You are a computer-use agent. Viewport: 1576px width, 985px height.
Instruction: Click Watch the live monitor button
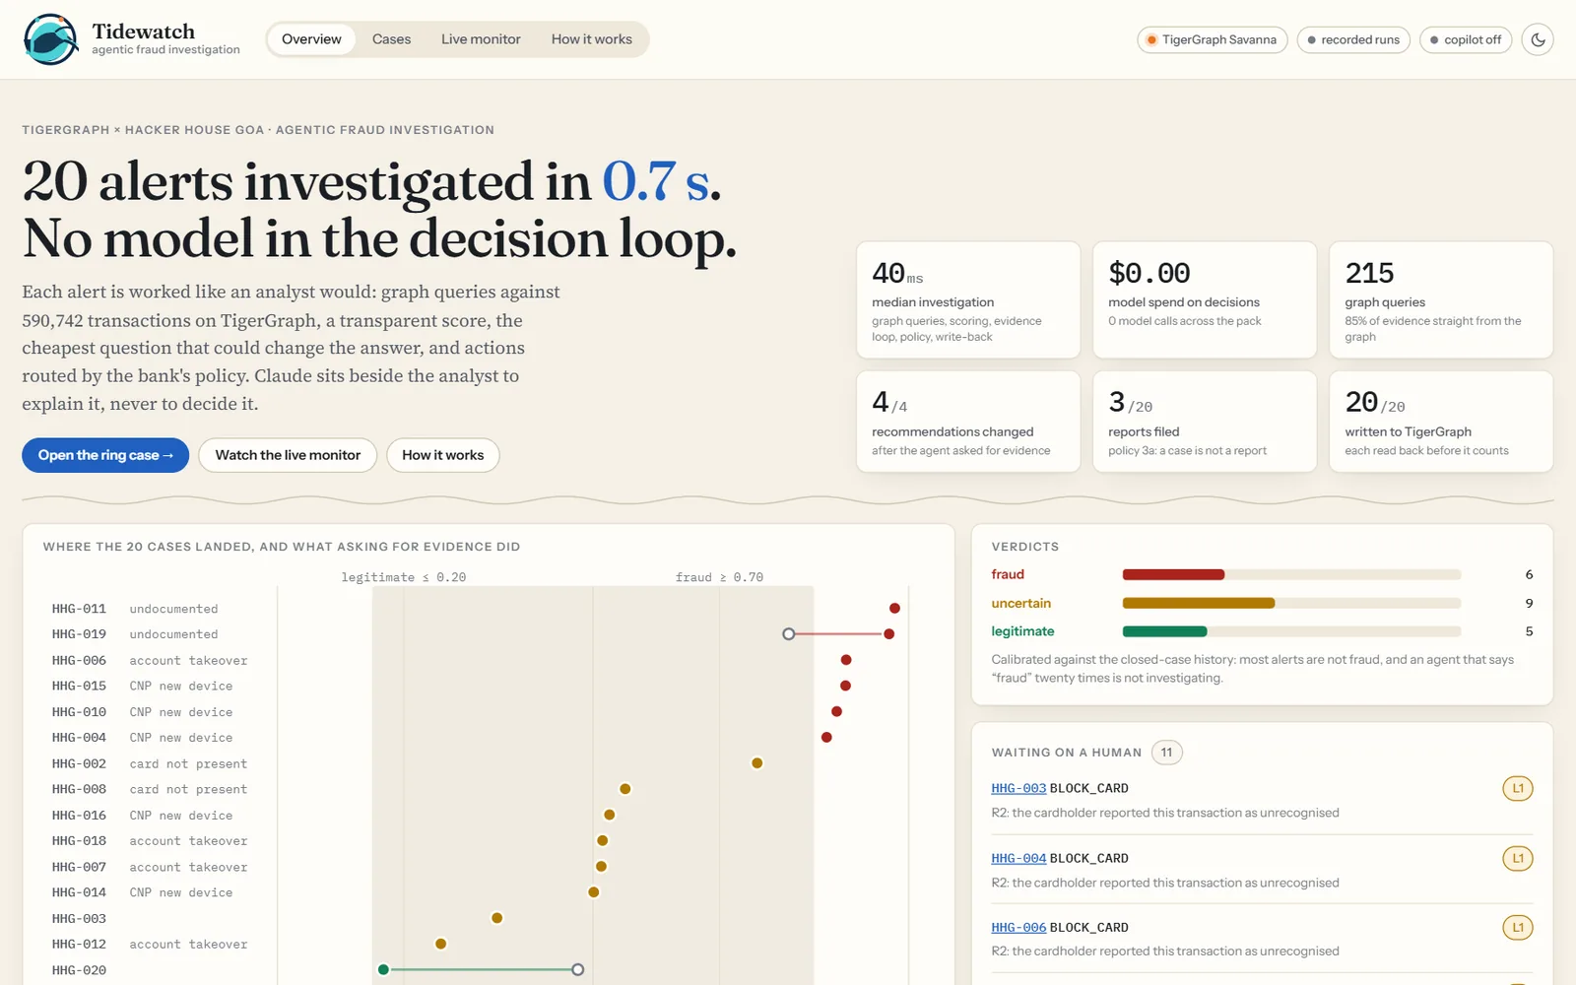pyautogui.click(x=288, y=455)
